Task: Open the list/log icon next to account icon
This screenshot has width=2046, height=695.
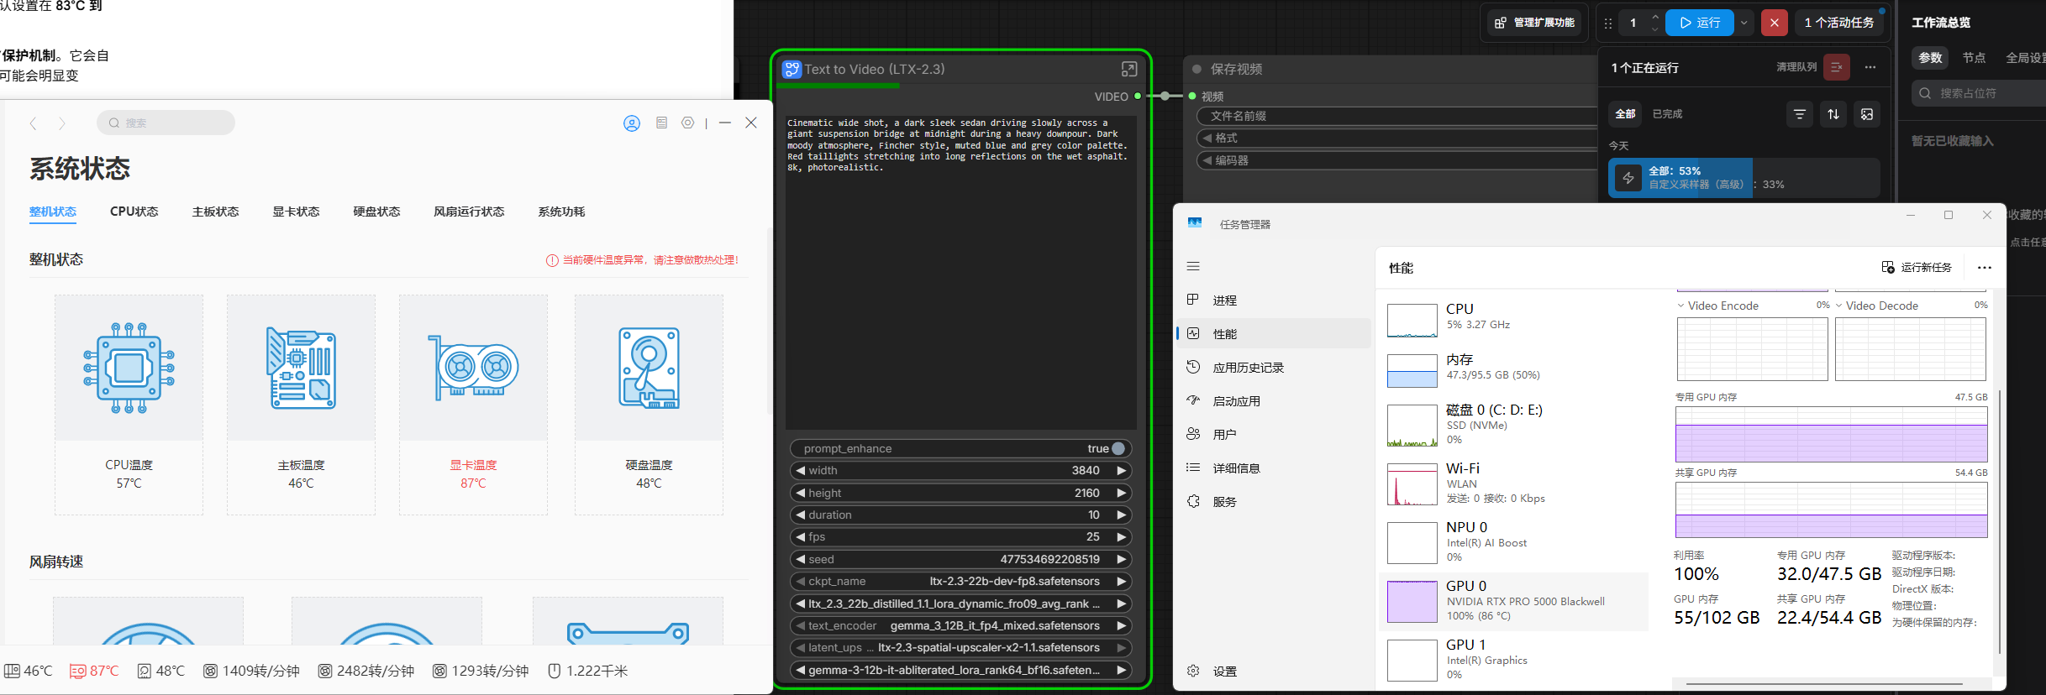Action: tap(661, 123)
